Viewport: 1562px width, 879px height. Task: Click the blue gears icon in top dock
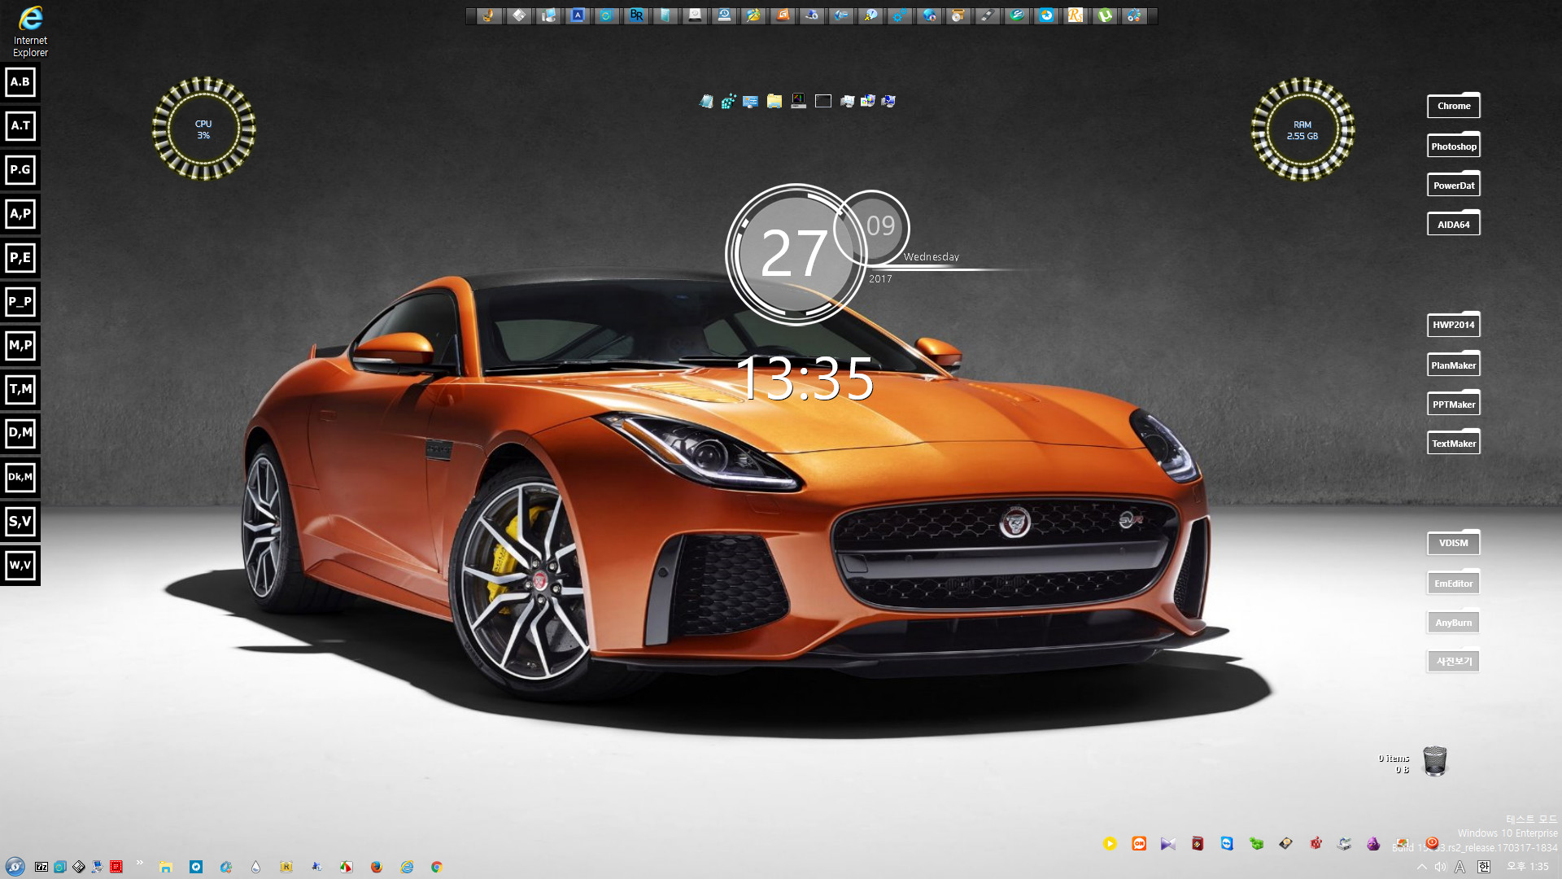(900, 15)
